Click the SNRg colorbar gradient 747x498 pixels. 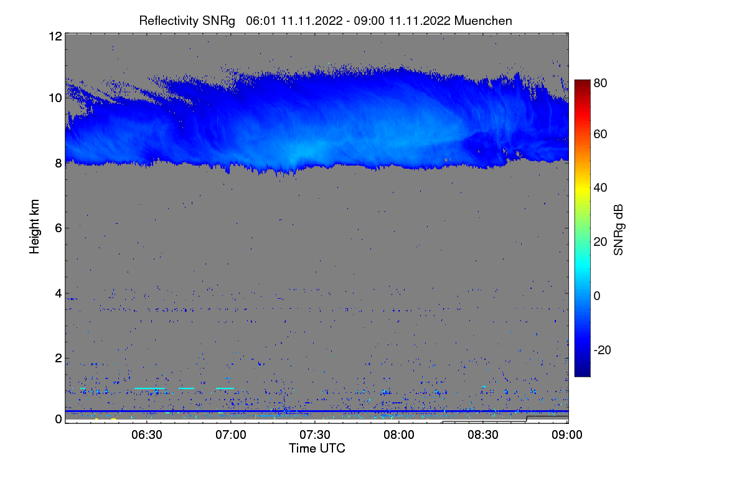[x=581, y=228]
